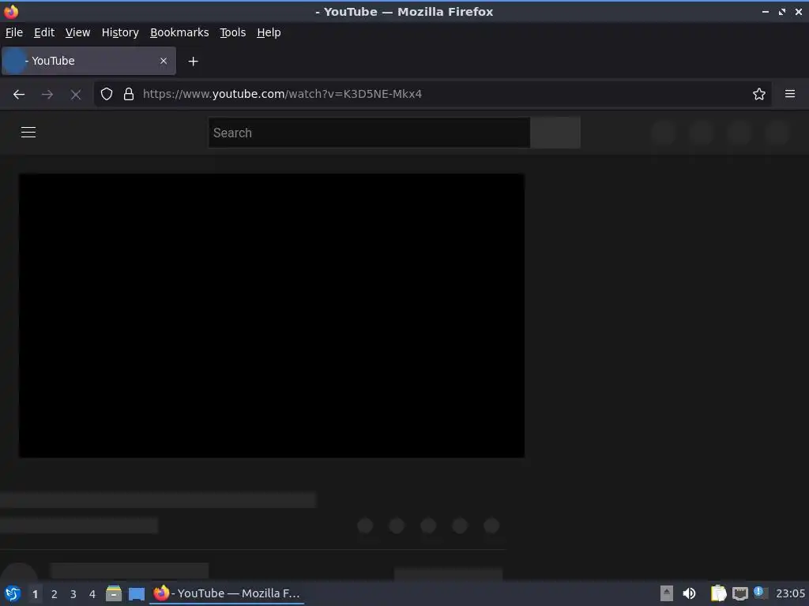Open the YouTube guide hamburger menu
The width and height of the screenshot is (809, 606).
click(28, 133)
